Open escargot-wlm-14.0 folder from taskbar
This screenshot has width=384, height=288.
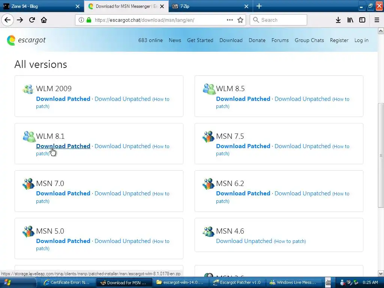(x=180, y=283)
